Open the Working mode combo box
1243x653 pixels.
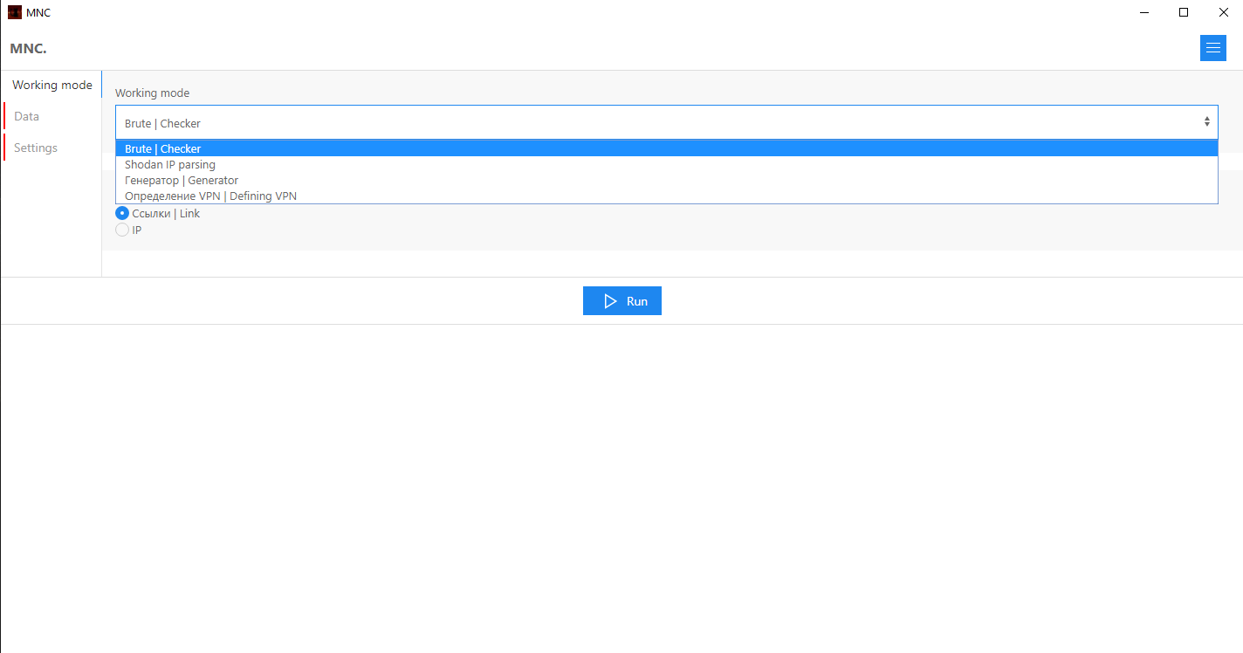[665, 123]
